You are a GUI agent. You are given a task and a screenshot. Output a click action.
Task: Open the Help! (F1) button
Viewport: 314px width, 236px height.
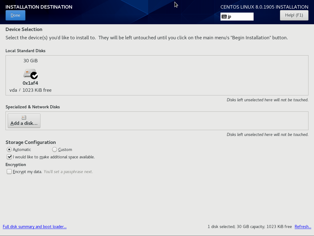(294, 15)
